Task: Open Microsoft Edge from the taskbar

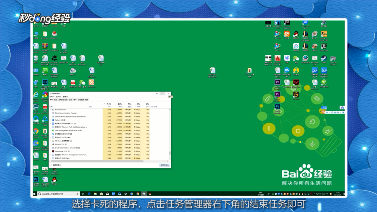Action: (89, 194)
